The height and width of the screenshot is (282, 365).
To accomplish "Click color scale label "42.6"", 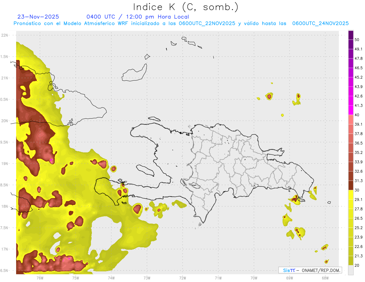I will point(359,96).
